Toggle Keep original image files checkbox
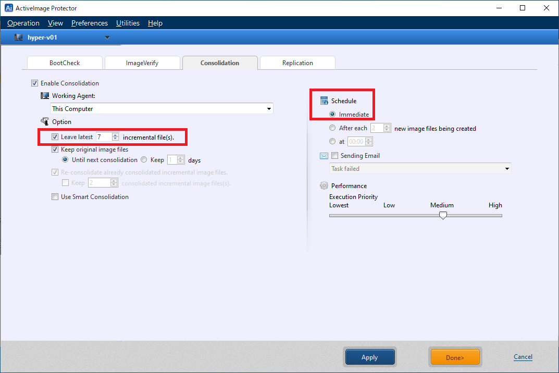The image size is (559, 373). 55,150
